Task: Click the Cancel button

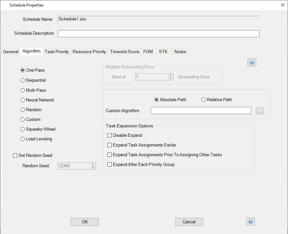Action: (189, 222)
